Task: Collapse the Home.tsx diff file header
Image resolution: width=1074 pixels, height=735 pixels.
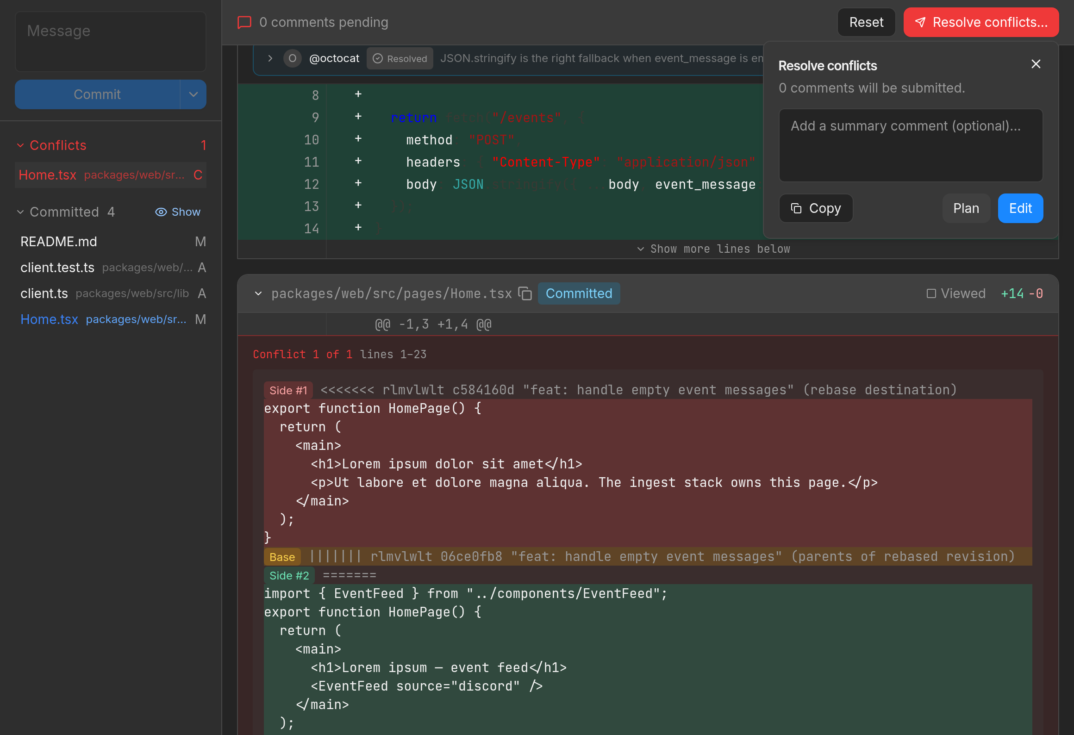Action: pos(258,293)
